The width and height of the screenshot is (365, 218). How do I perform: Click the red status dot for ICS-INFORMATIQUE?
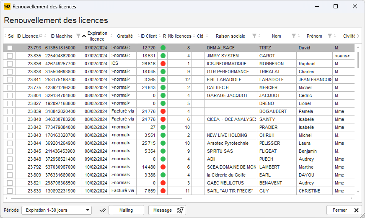163,64
